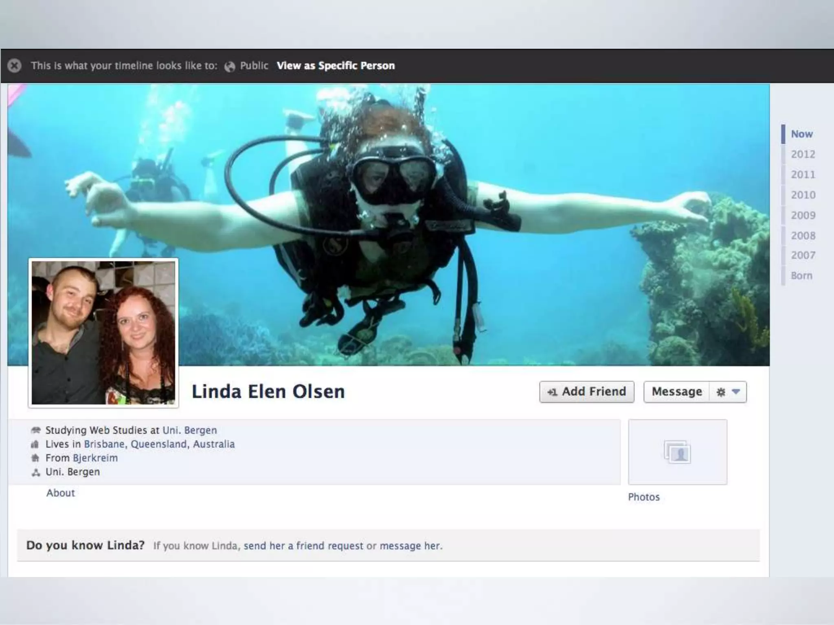Image resolution: width=834 pixels, height=625 pixels.
Task: Click the hometown house icon
Action: pos(35,458)
